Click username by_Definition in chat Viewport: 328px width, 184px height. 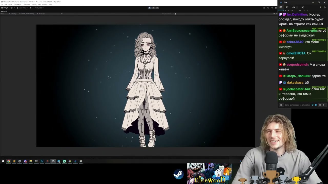click(297, 15)
